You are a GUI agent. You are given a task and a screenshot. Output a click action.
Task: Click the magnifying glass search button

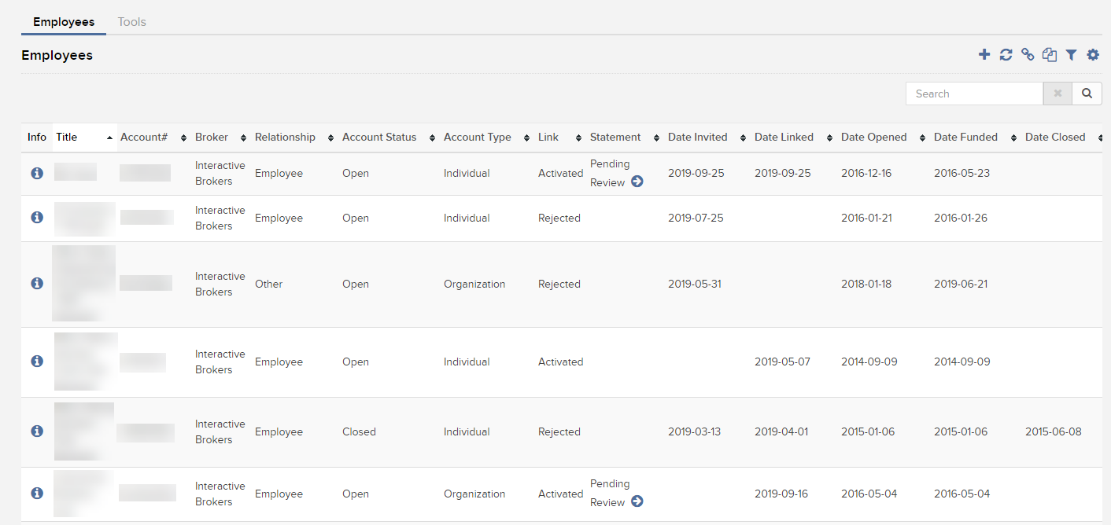click(x=1087, y=94)
